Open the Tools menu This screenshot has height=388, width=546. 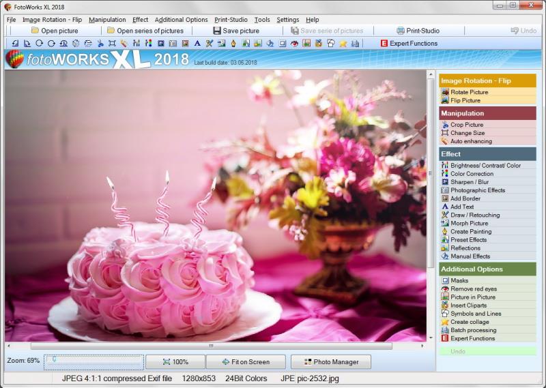point(262,20)
